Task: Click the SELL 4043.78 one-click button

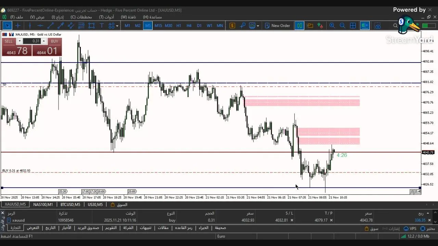Action: (x=17, y=51)
